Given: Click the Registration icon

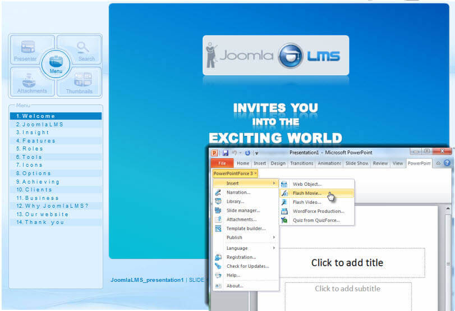Looking at the screenshot, I should pos(218,257).
